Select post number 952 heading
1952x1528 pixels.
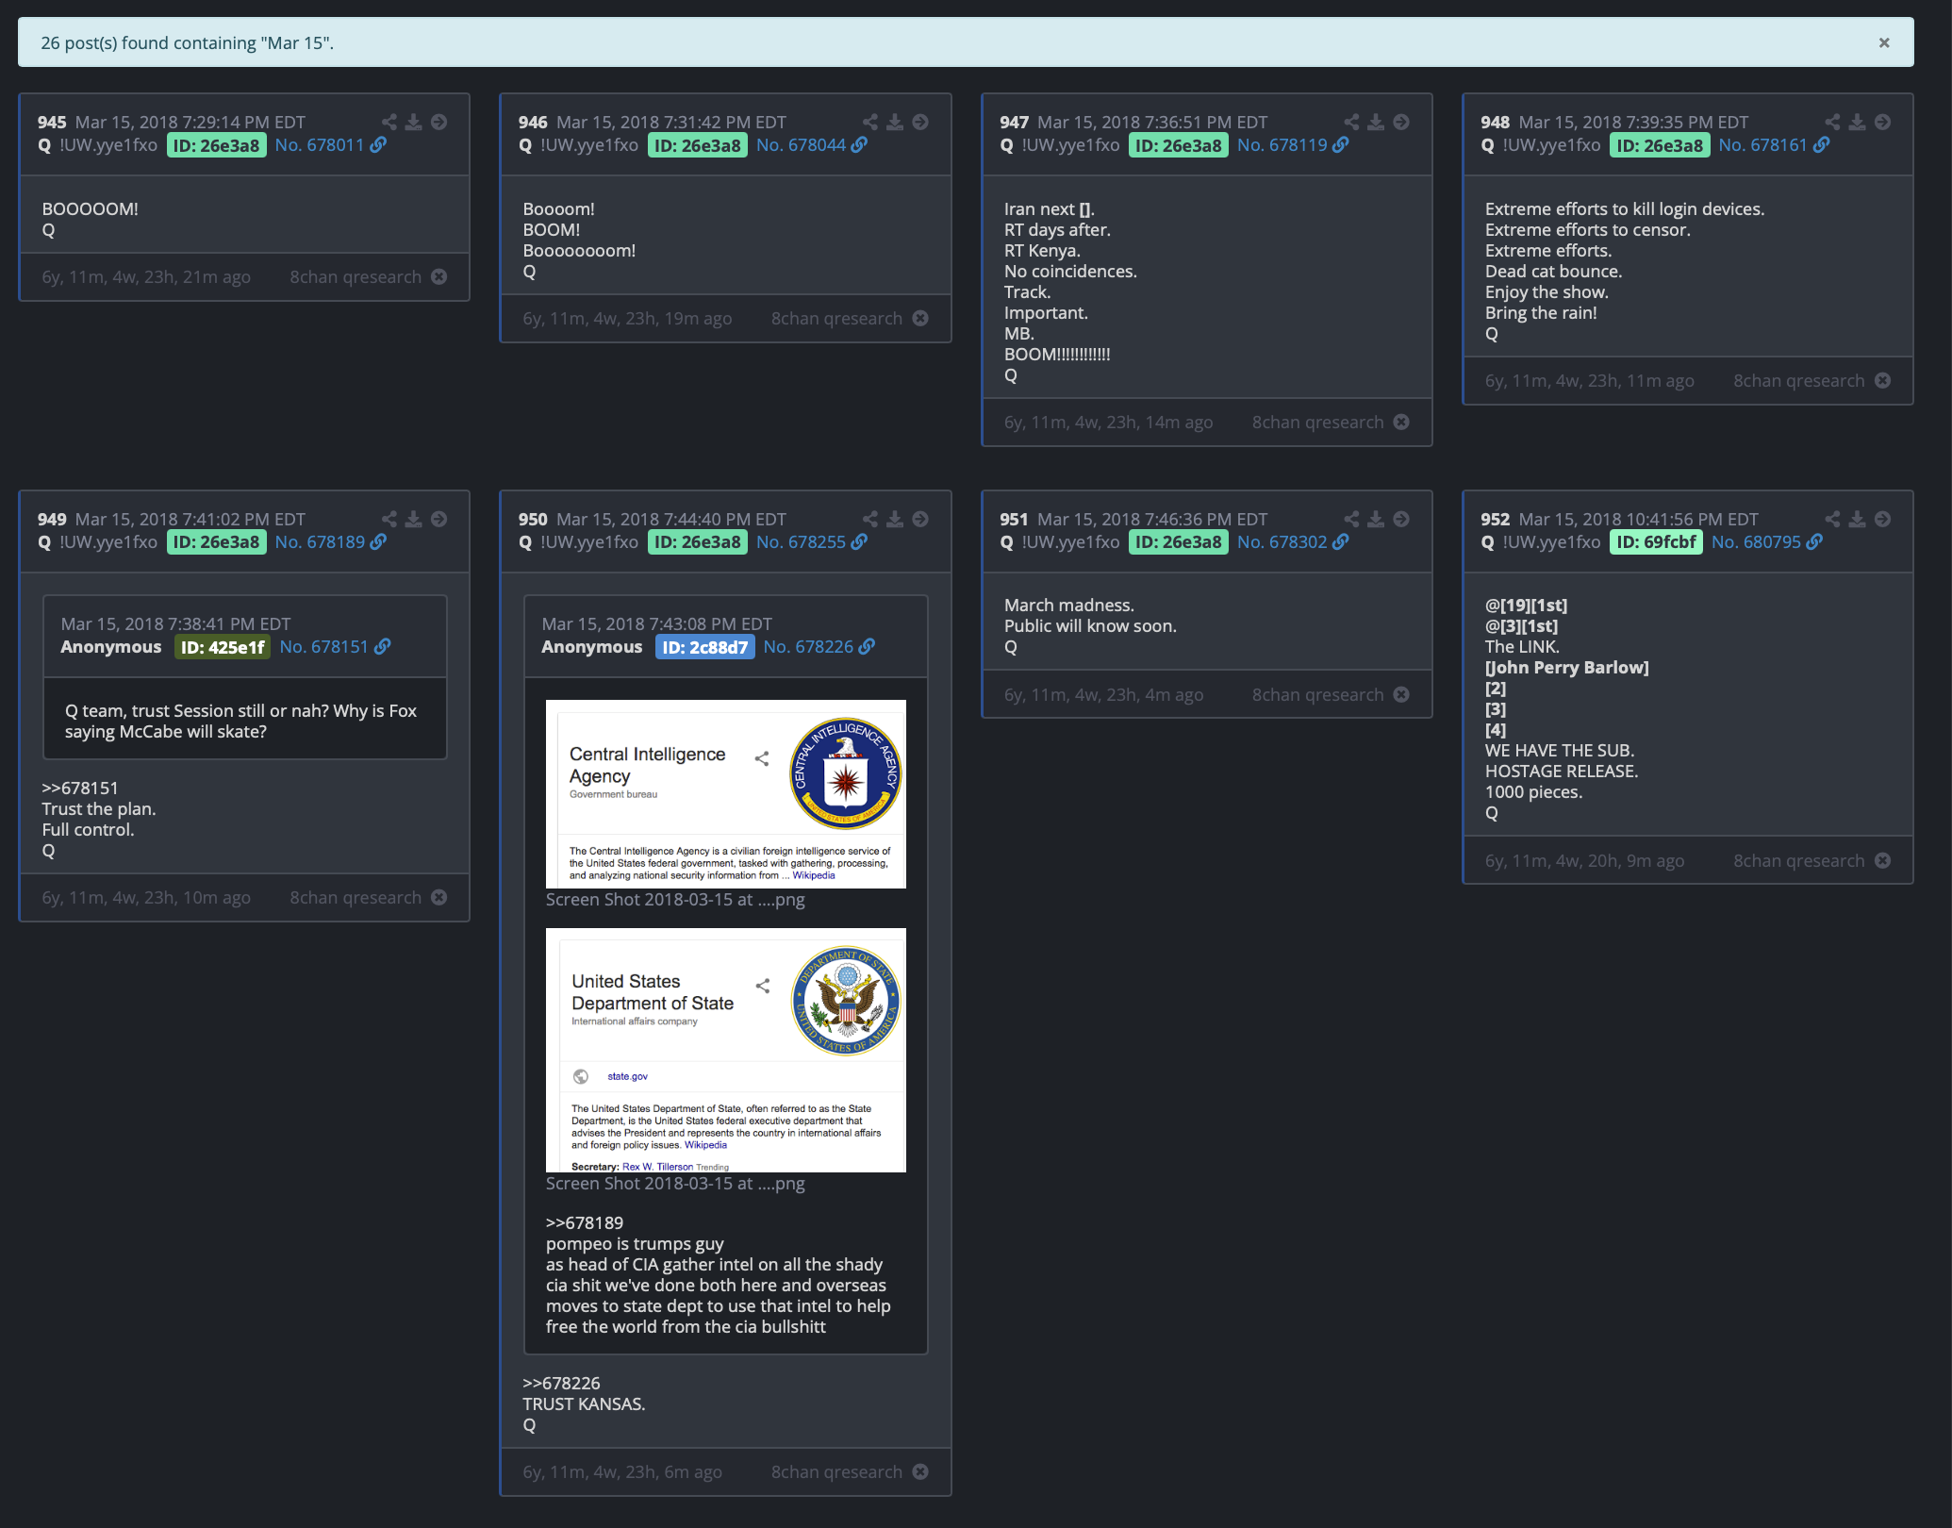tap(1495, 520)
